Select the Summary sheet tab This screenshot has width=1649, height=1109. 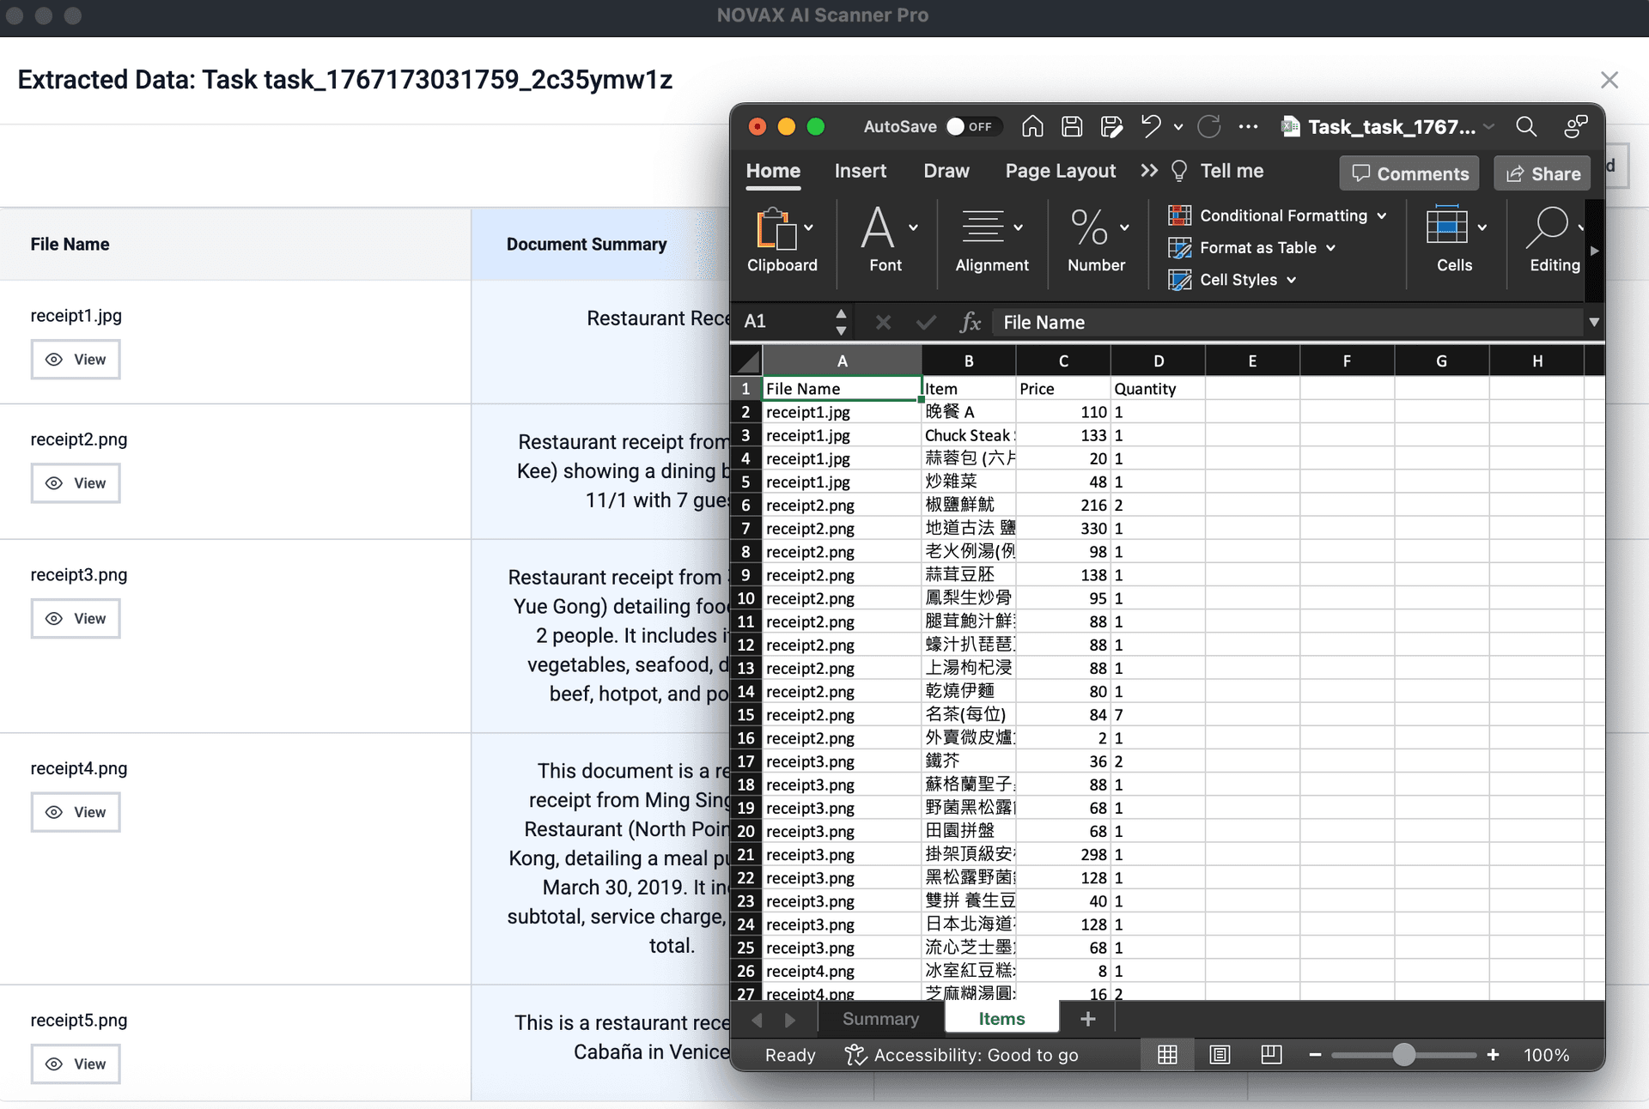(x=880, y=1019)
